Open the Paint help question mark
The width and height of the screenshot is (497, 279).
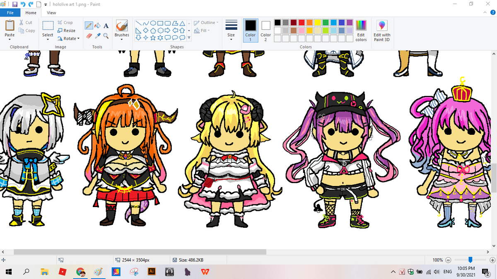[492, 13]
